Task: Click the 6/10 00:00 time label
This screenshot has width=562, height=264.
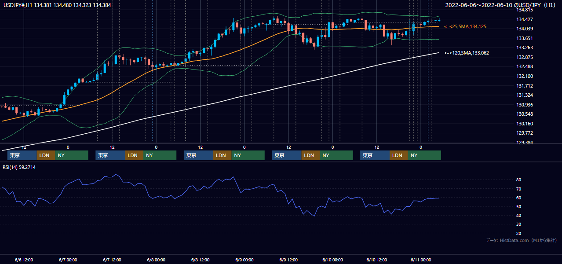Action: click(x=332, y=260)
